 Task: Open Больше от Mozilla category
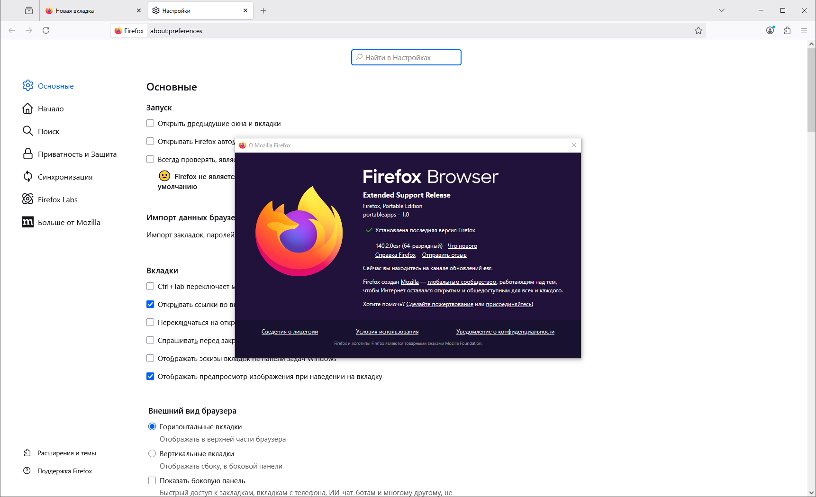click(61, 222)
